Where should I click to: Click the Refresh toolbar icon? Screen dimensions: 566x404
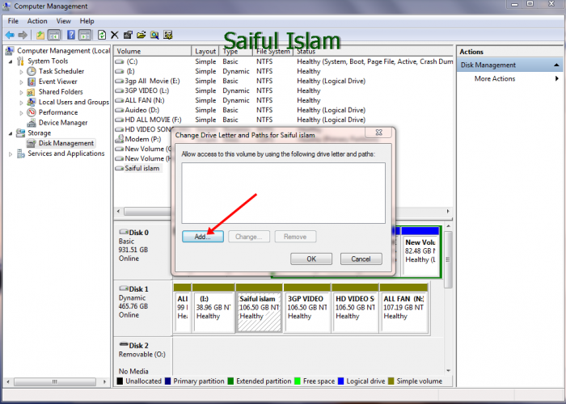102,36
